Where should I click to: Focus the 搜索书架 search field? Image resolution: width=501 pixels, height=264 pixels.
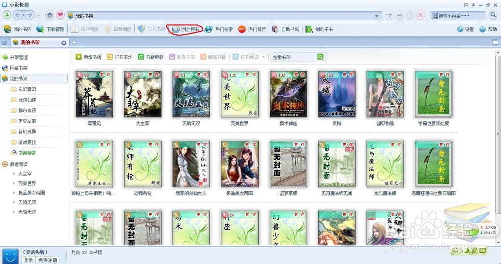click(293, 57)
